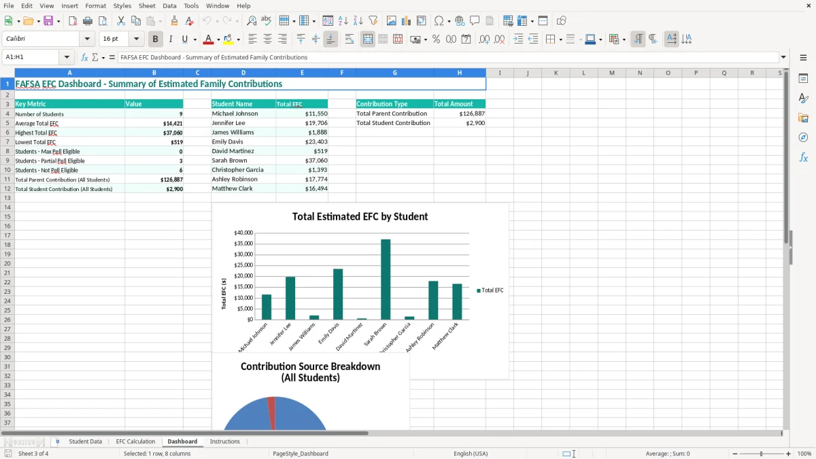Image resolution: width=816 pixels, height=459 pixels.
Task: Switch to Instructions sheet tab
Action: (225, 442)
